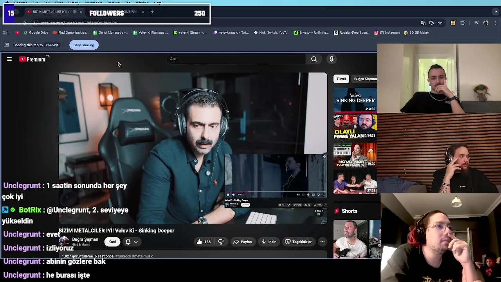
Task: Share video with Paylaş button
Action: (x=242, y=242)
